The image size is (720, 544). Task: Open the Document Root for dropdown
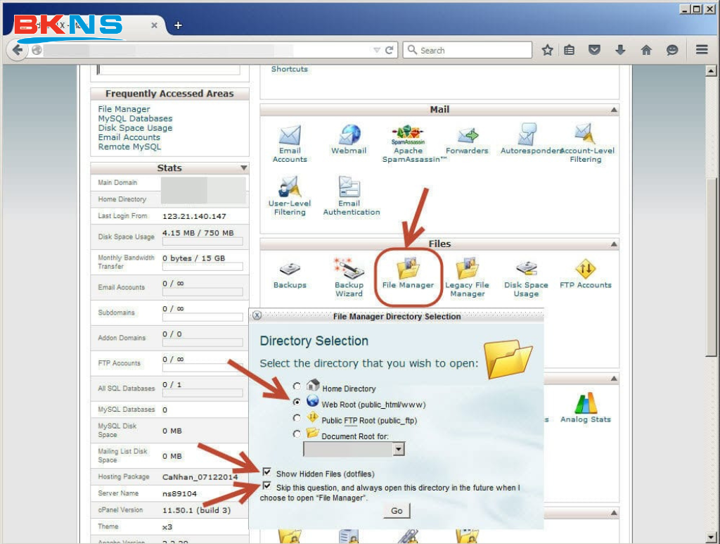[399, 448]
